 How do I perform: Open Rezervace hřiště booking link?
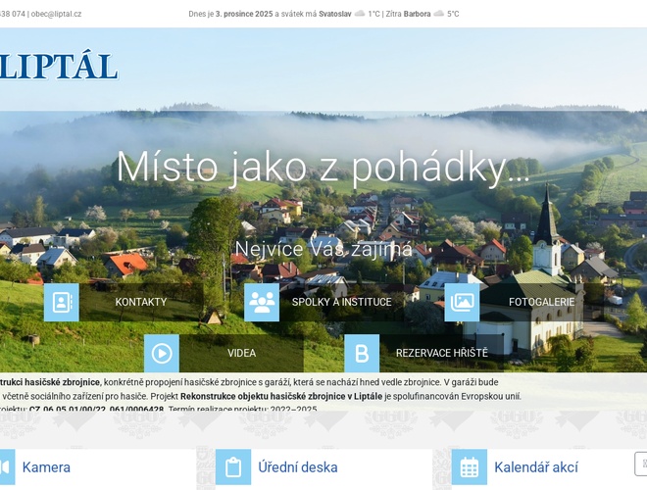[x=441, y=353]
